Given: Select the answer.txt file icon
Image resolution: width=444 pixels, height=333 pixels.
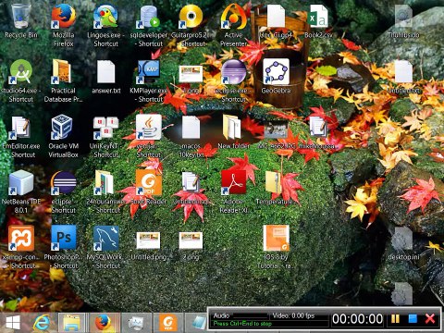Looking at the screenshot, I should (105, 72).
